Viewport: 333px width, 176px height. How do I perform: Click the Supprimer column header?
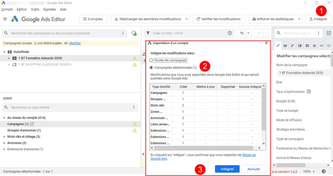pyautogui.click(x=228, y=87)
